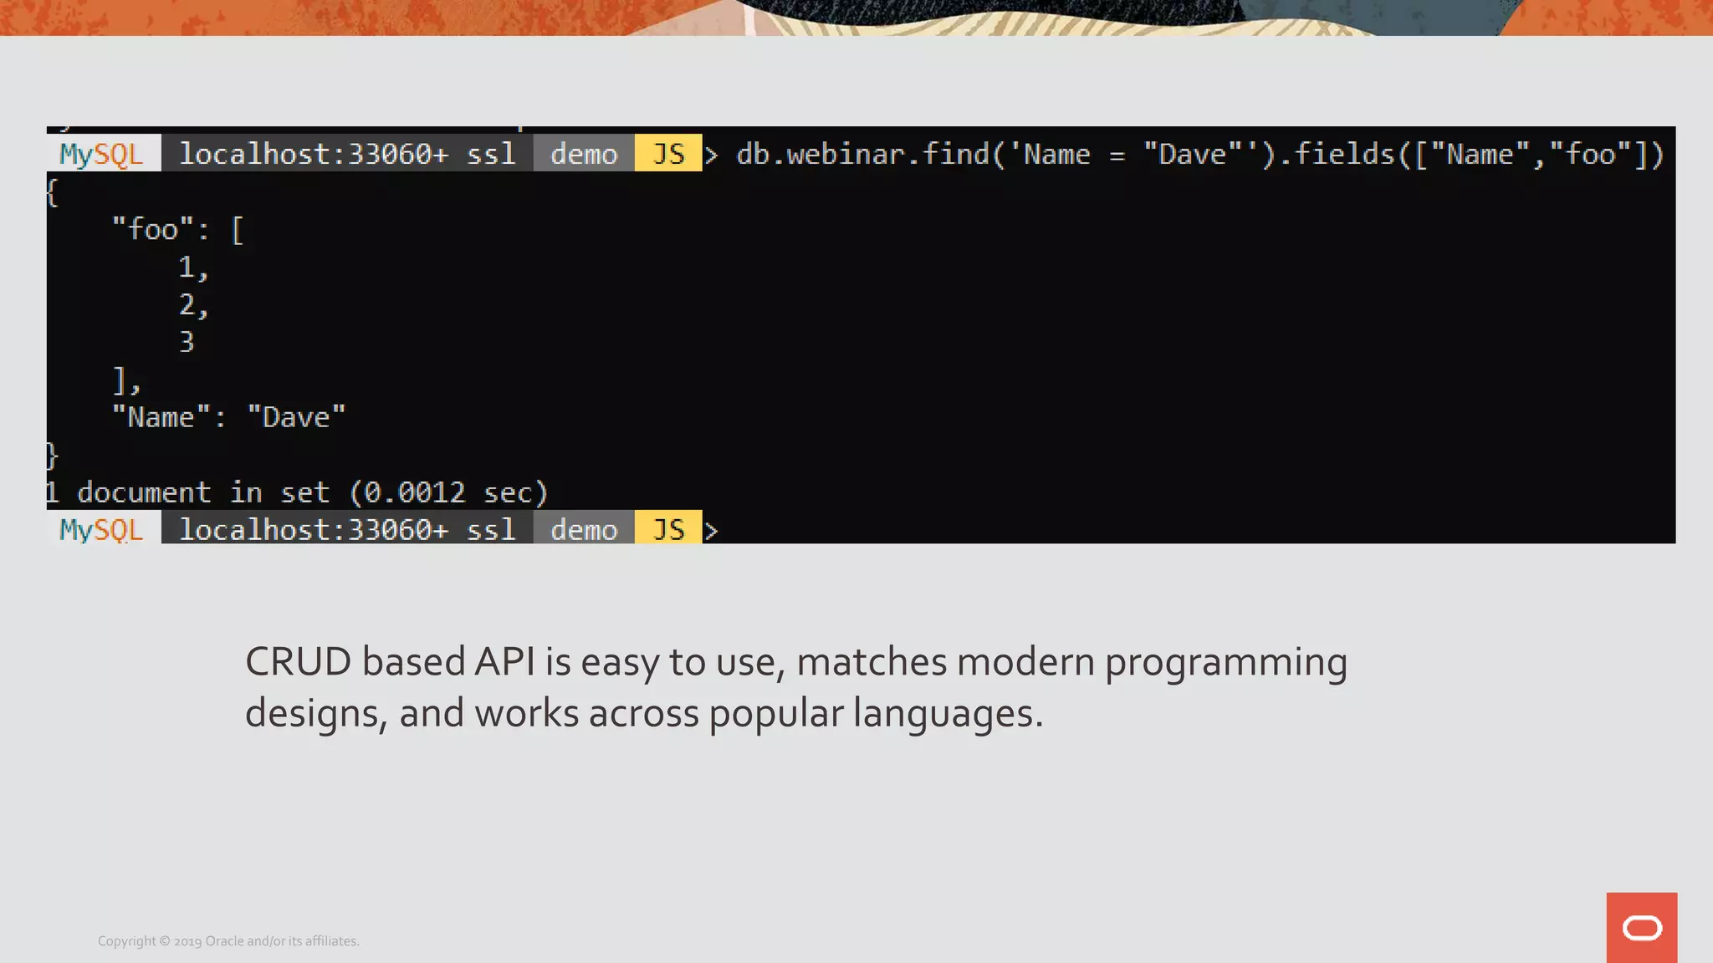
Task: Click the array value 1, in output
Action: [x=193, y=267]
